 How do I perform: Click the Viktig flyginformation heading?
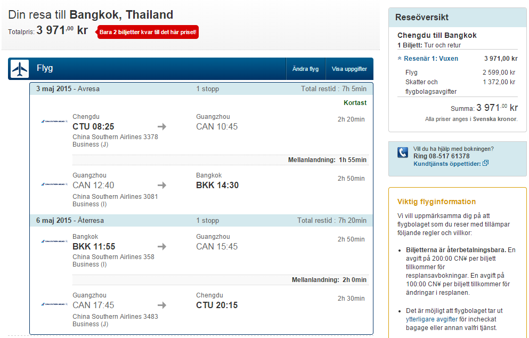point(436,202)
